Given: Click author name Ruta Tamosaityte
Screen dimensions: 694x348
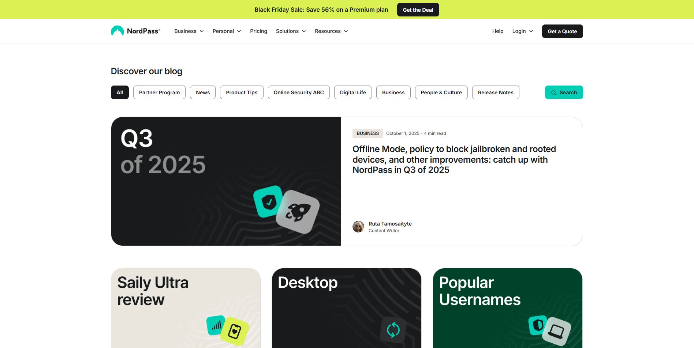Looking at the screenshot, I should click(x=390, y=224).
